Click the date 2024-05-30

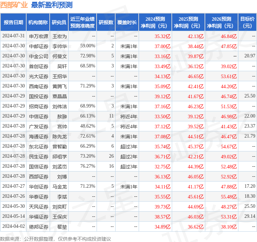click(13, 206)
